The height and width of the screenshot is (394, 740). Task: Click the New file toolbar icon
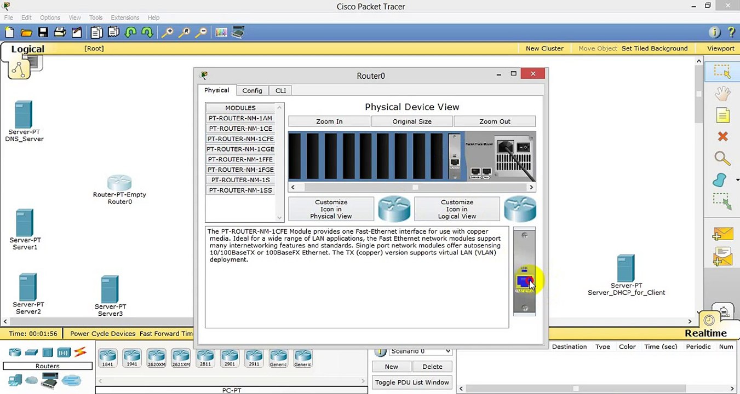click(x=9, y=33)
